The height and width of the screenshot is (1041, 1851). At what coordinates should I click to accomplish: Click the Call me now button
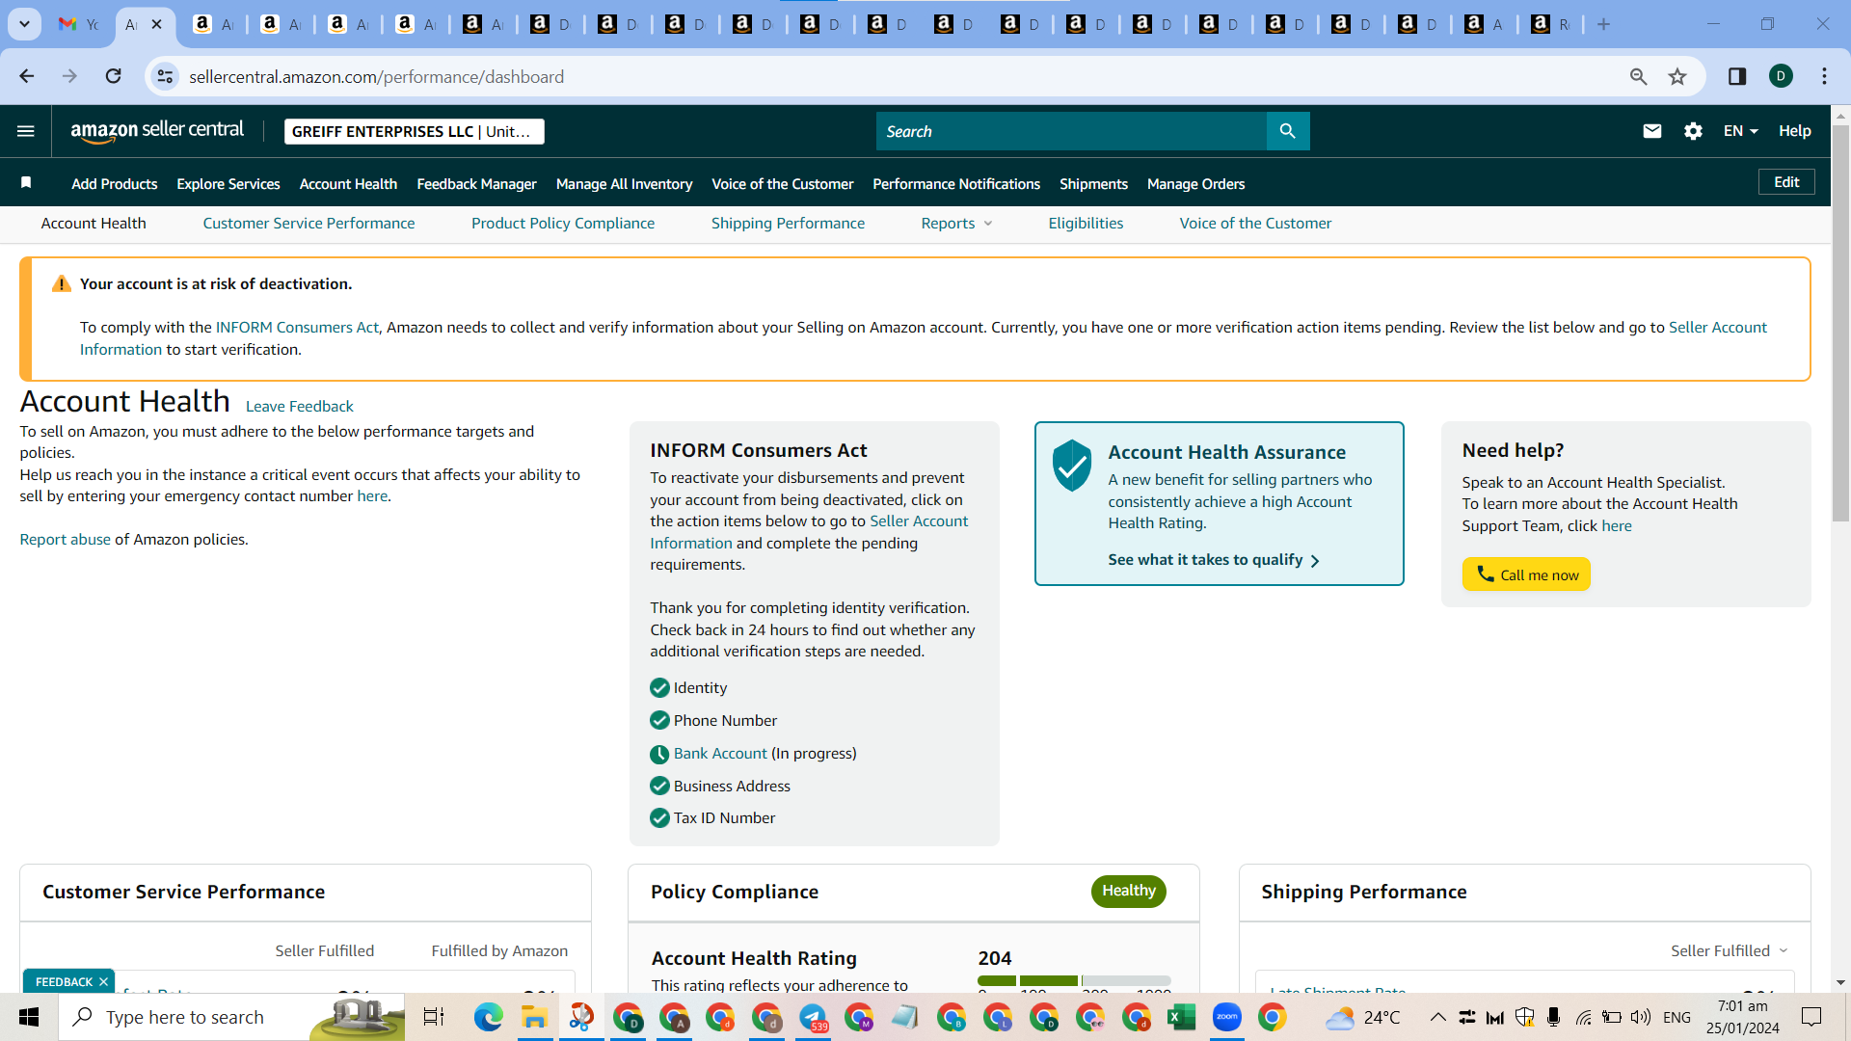pyautogui.click(x=1526, y=574)
